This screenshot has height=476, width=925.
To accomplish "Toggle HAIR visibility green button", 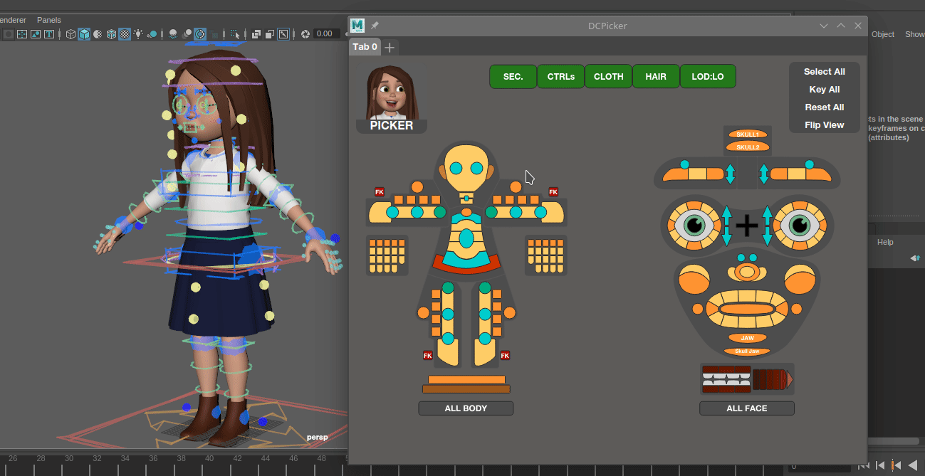I will pos(656,77).
